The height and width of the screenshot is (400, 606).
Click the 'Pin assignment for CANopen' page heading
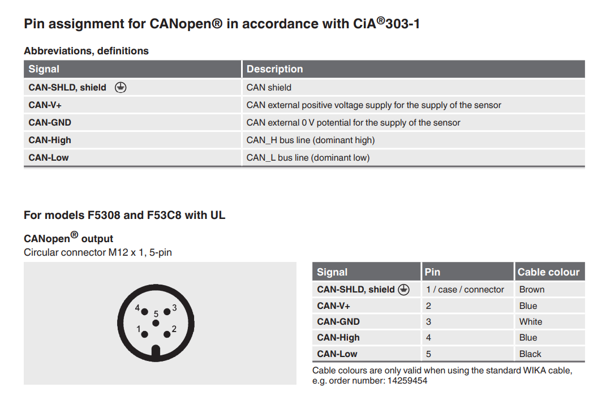click(x=222, y=24)
